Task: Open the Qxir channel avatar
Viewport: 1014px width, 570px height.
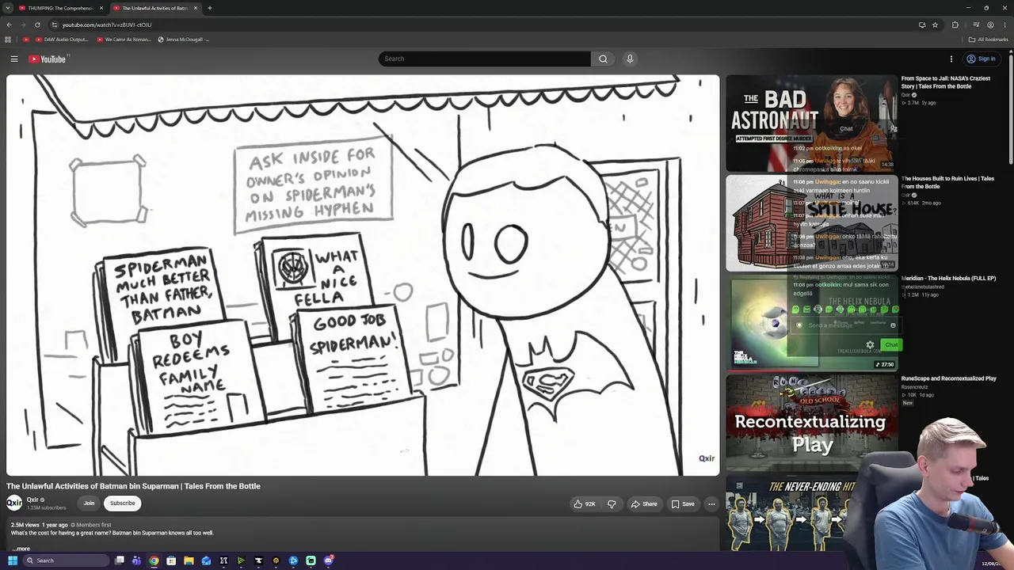Action: coord(14,503)
